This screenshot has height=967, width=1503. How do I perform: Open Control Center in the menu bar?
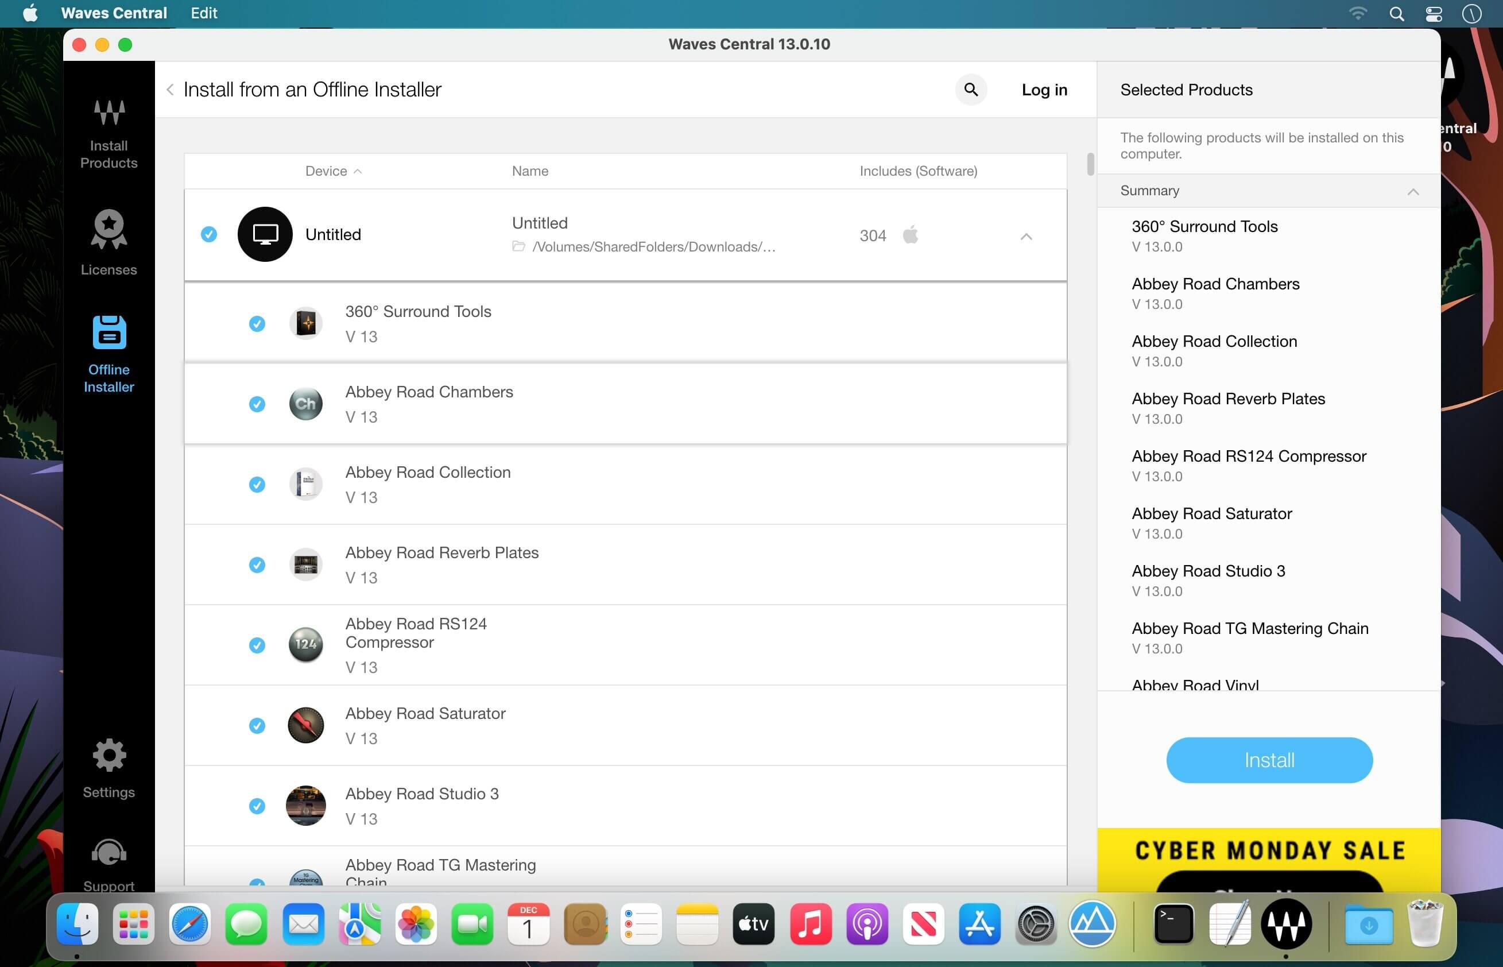(x=1434, y=13)
